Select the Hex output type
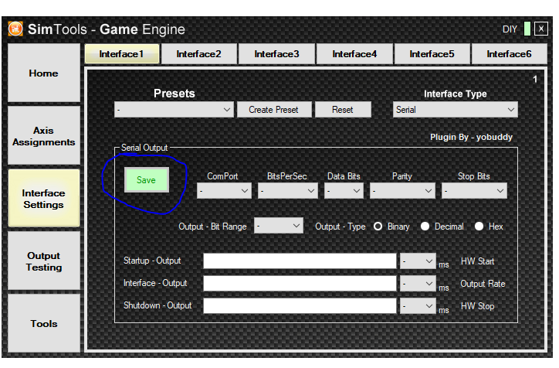Image resolution: width=559 pixels, height=368 pixels. click(479, 227)
